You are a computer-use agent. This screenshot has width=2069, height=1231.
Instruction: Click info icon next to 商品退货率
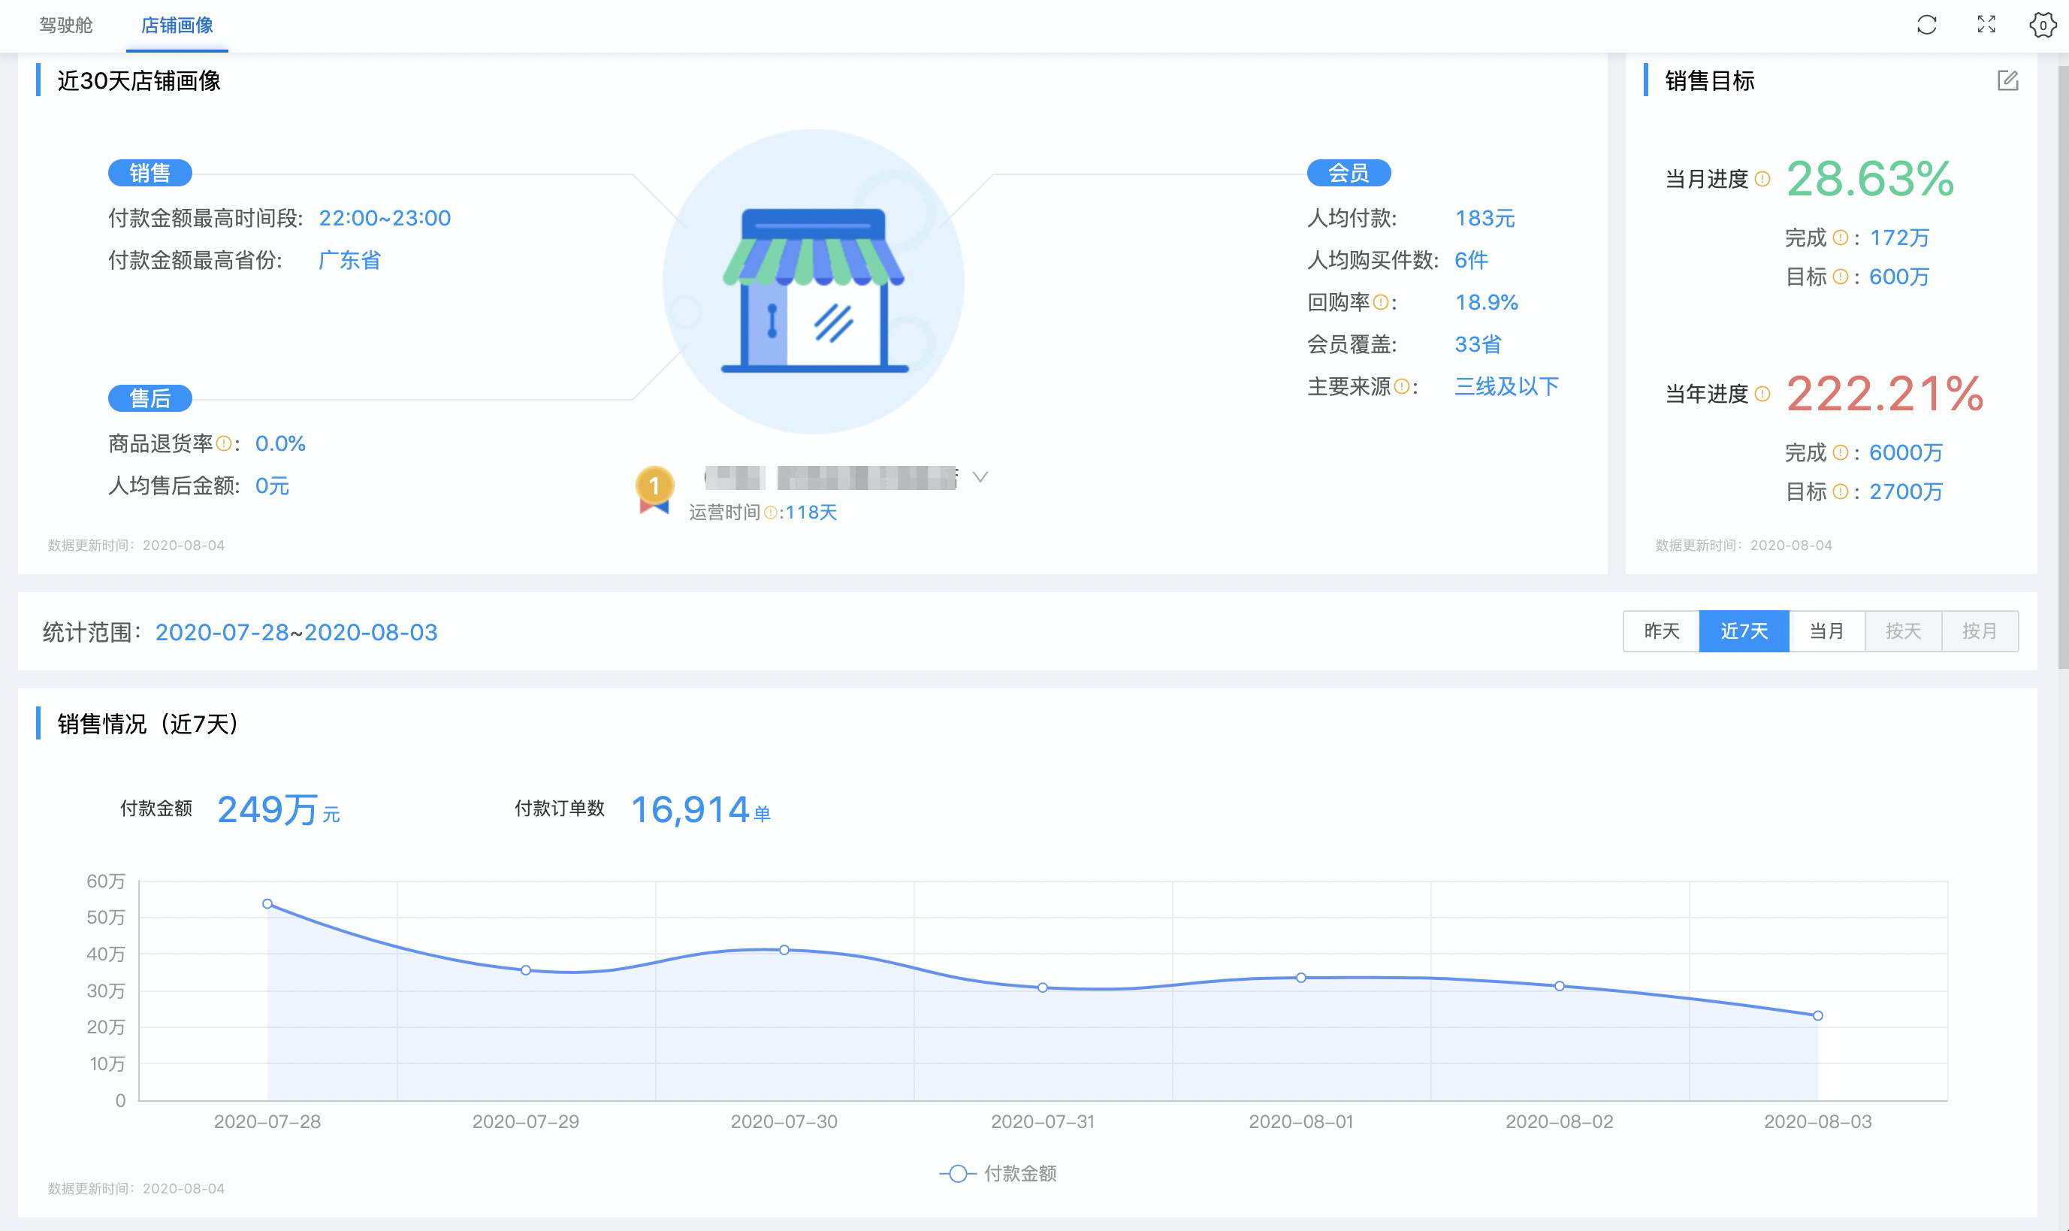click(224, 444)
